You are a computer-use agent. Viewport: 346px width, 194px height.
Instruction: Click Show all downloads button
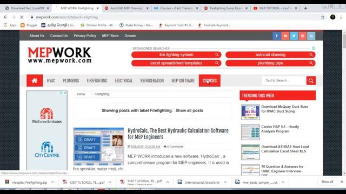327,182
